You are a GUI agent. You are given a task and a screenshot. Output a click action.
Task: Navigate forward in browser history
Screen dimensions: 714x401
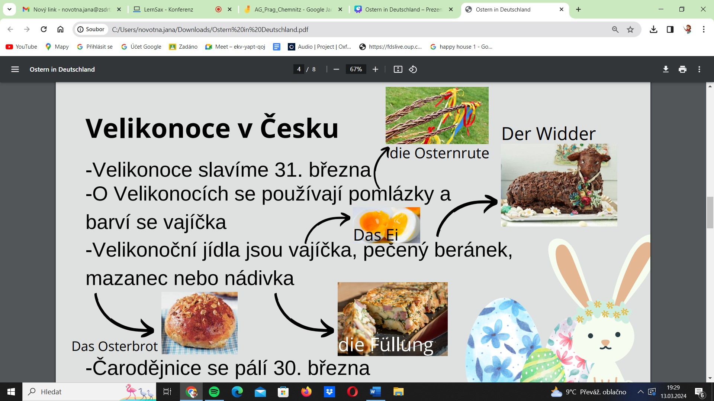(x=27, y=29)
